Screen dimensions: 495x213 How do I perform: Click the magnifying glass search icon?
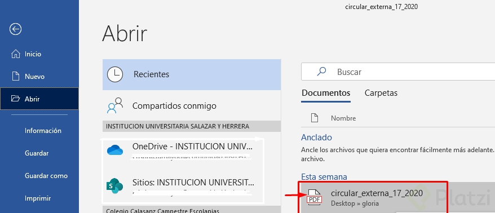321,72
